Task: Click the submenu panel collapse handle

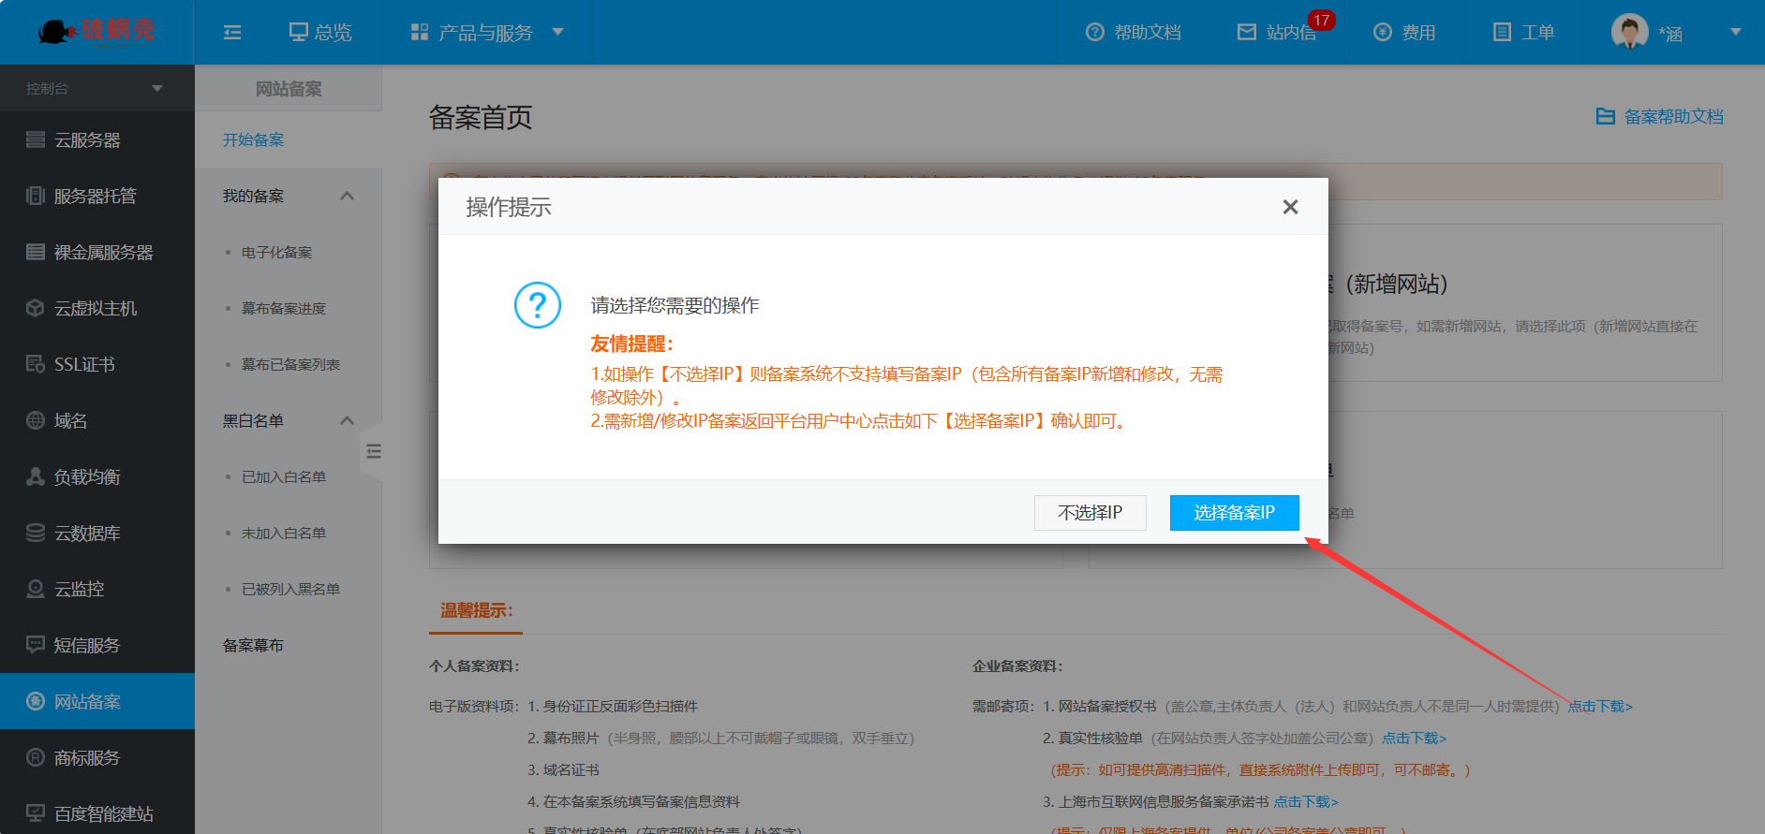Action: 373,452
